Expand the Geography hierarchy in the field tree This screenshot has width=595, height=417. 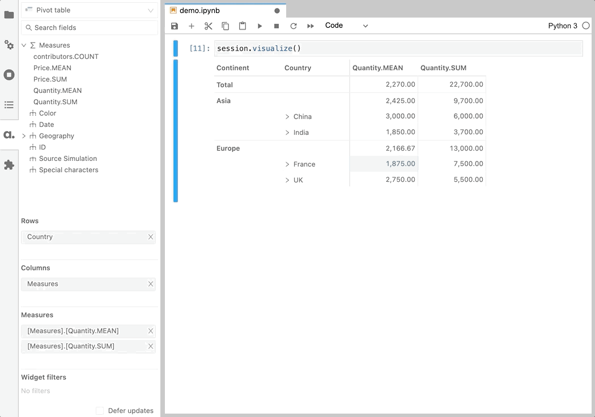24,136
